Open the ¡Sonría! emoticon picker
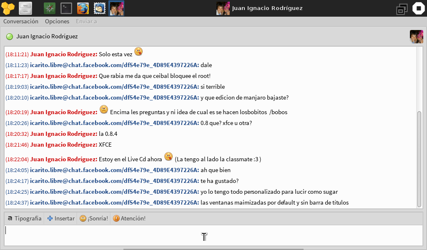Image resolution: width=427 pixels, height=250 pixels. click(x=94, y=218)
